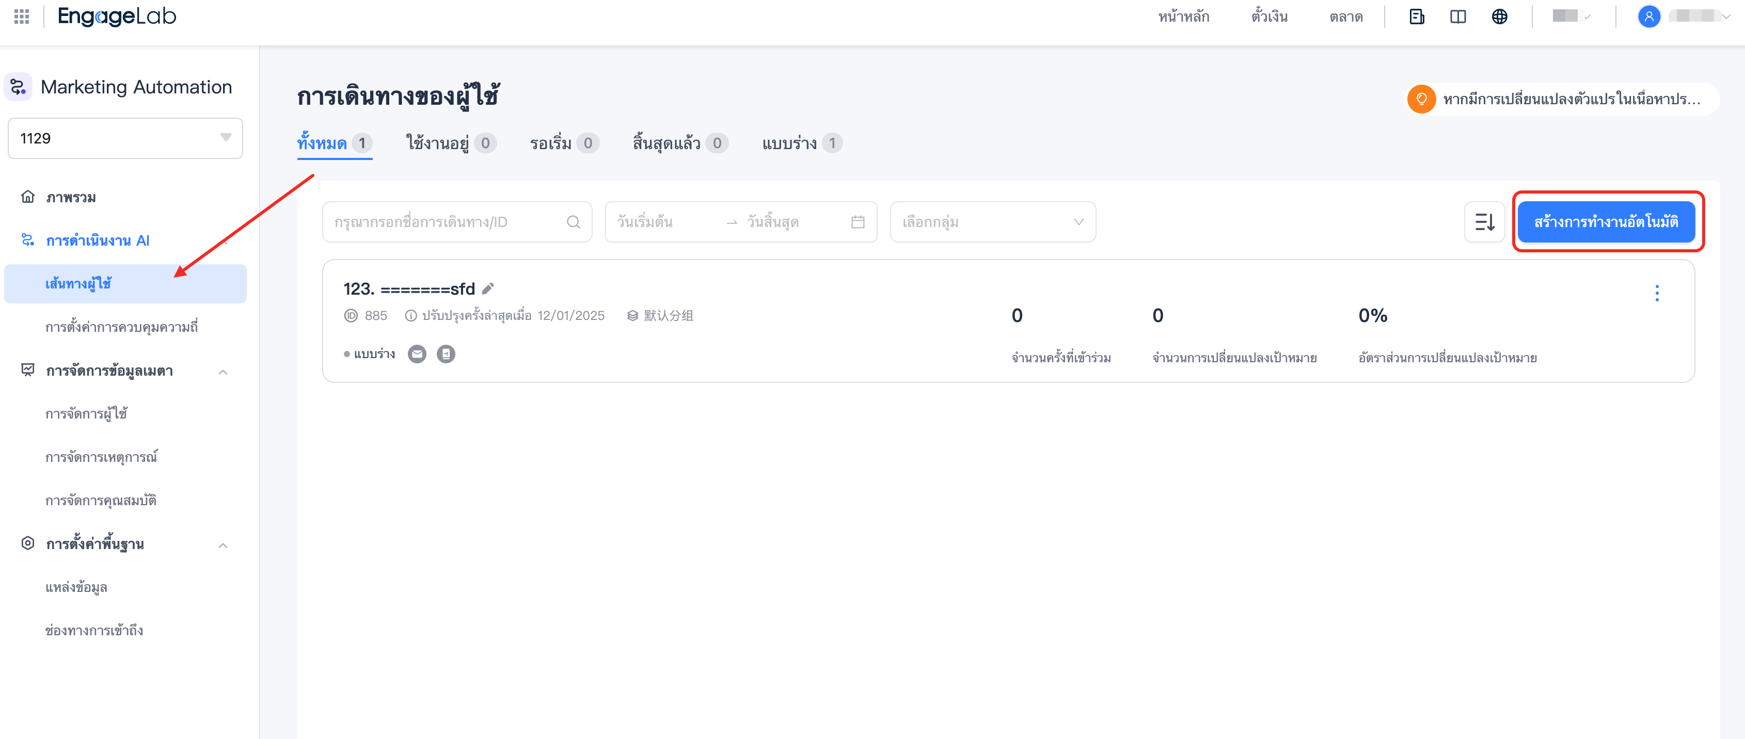
Task: Click the สร้างการทำงานอัตโนมัติ button
Action: point(1606,222)
